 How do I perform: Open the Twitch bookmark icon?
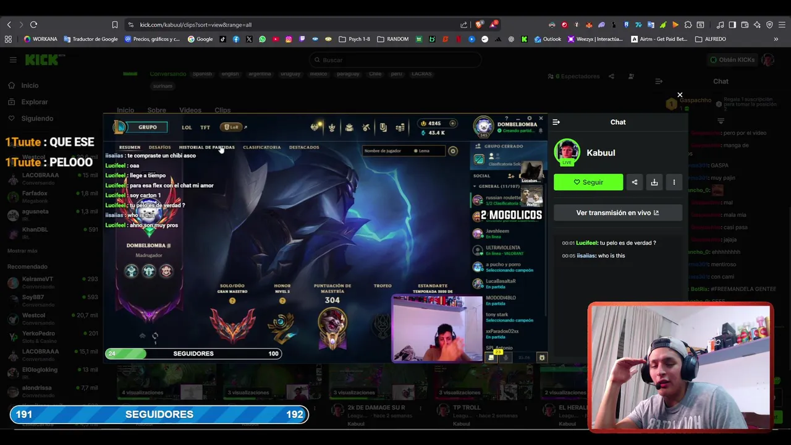tap(302, 39)
